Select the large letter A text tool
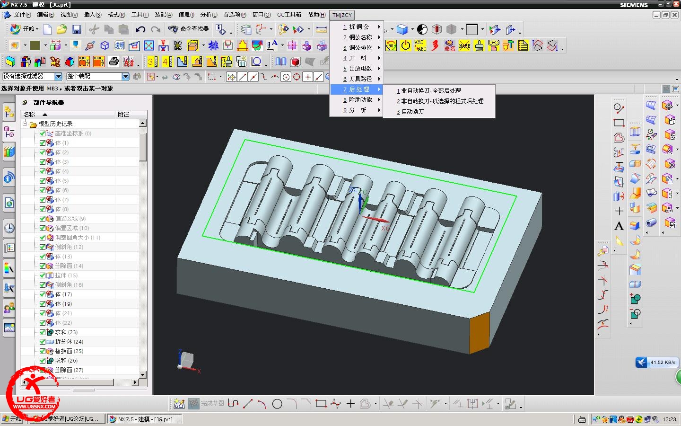 point(619,226)
